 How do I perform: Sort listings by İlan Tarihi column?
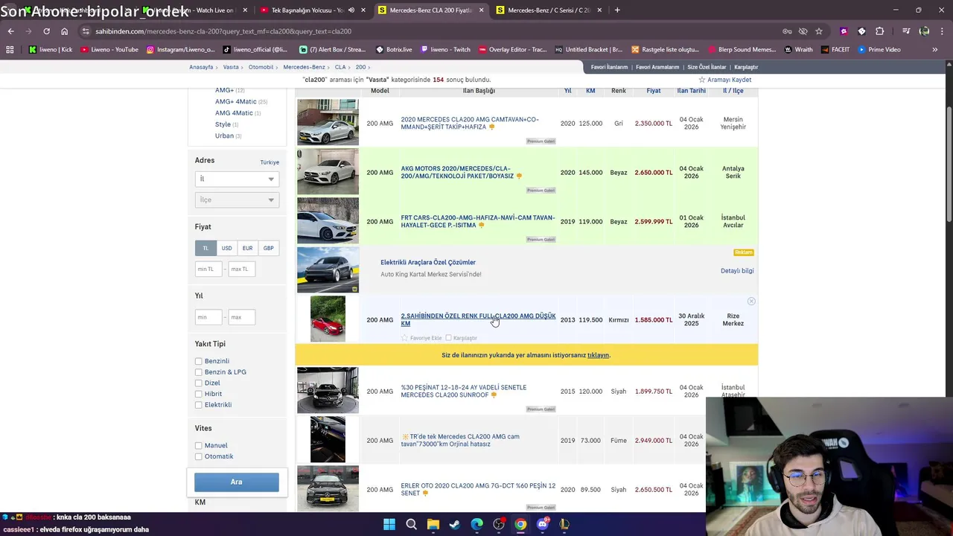click(691, 91)
